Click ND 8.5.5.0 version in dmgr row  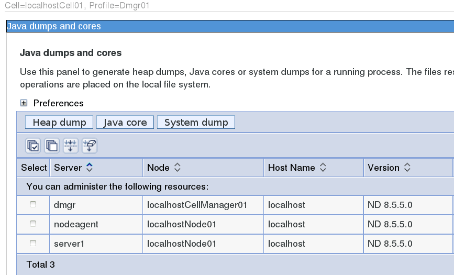(x=390, y=205)
